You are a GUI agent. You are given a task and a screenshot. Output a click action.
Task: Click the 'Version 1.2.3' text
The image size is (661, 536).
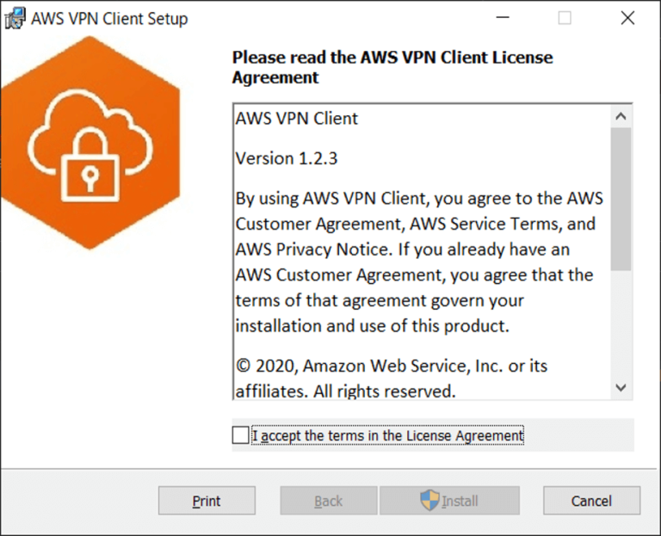tap(287, 159)
